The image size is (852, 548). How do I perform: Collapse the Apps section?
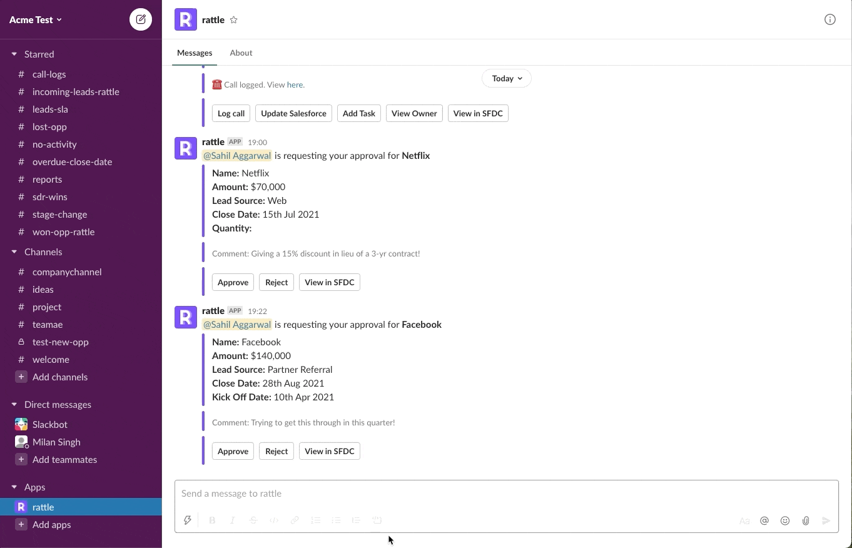[14, 487]
